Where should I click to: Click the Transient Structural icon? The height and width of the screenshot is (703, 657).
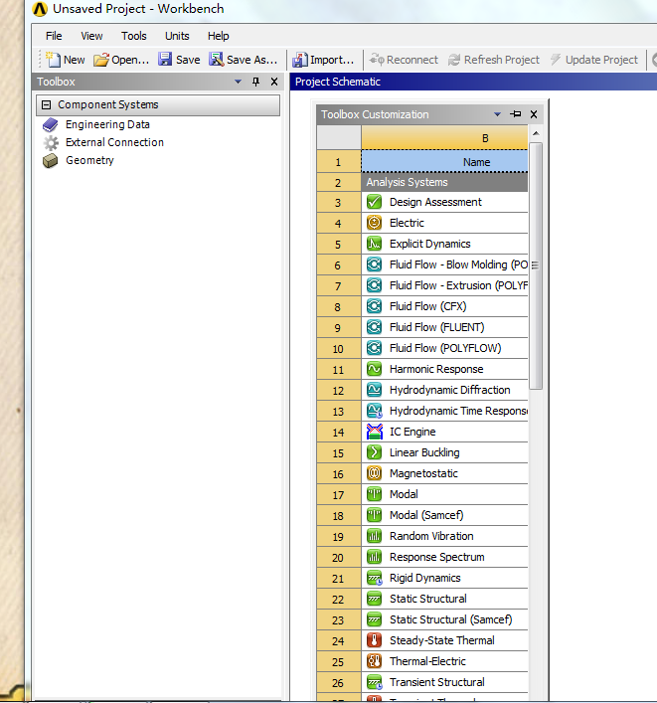coord(374,682)
